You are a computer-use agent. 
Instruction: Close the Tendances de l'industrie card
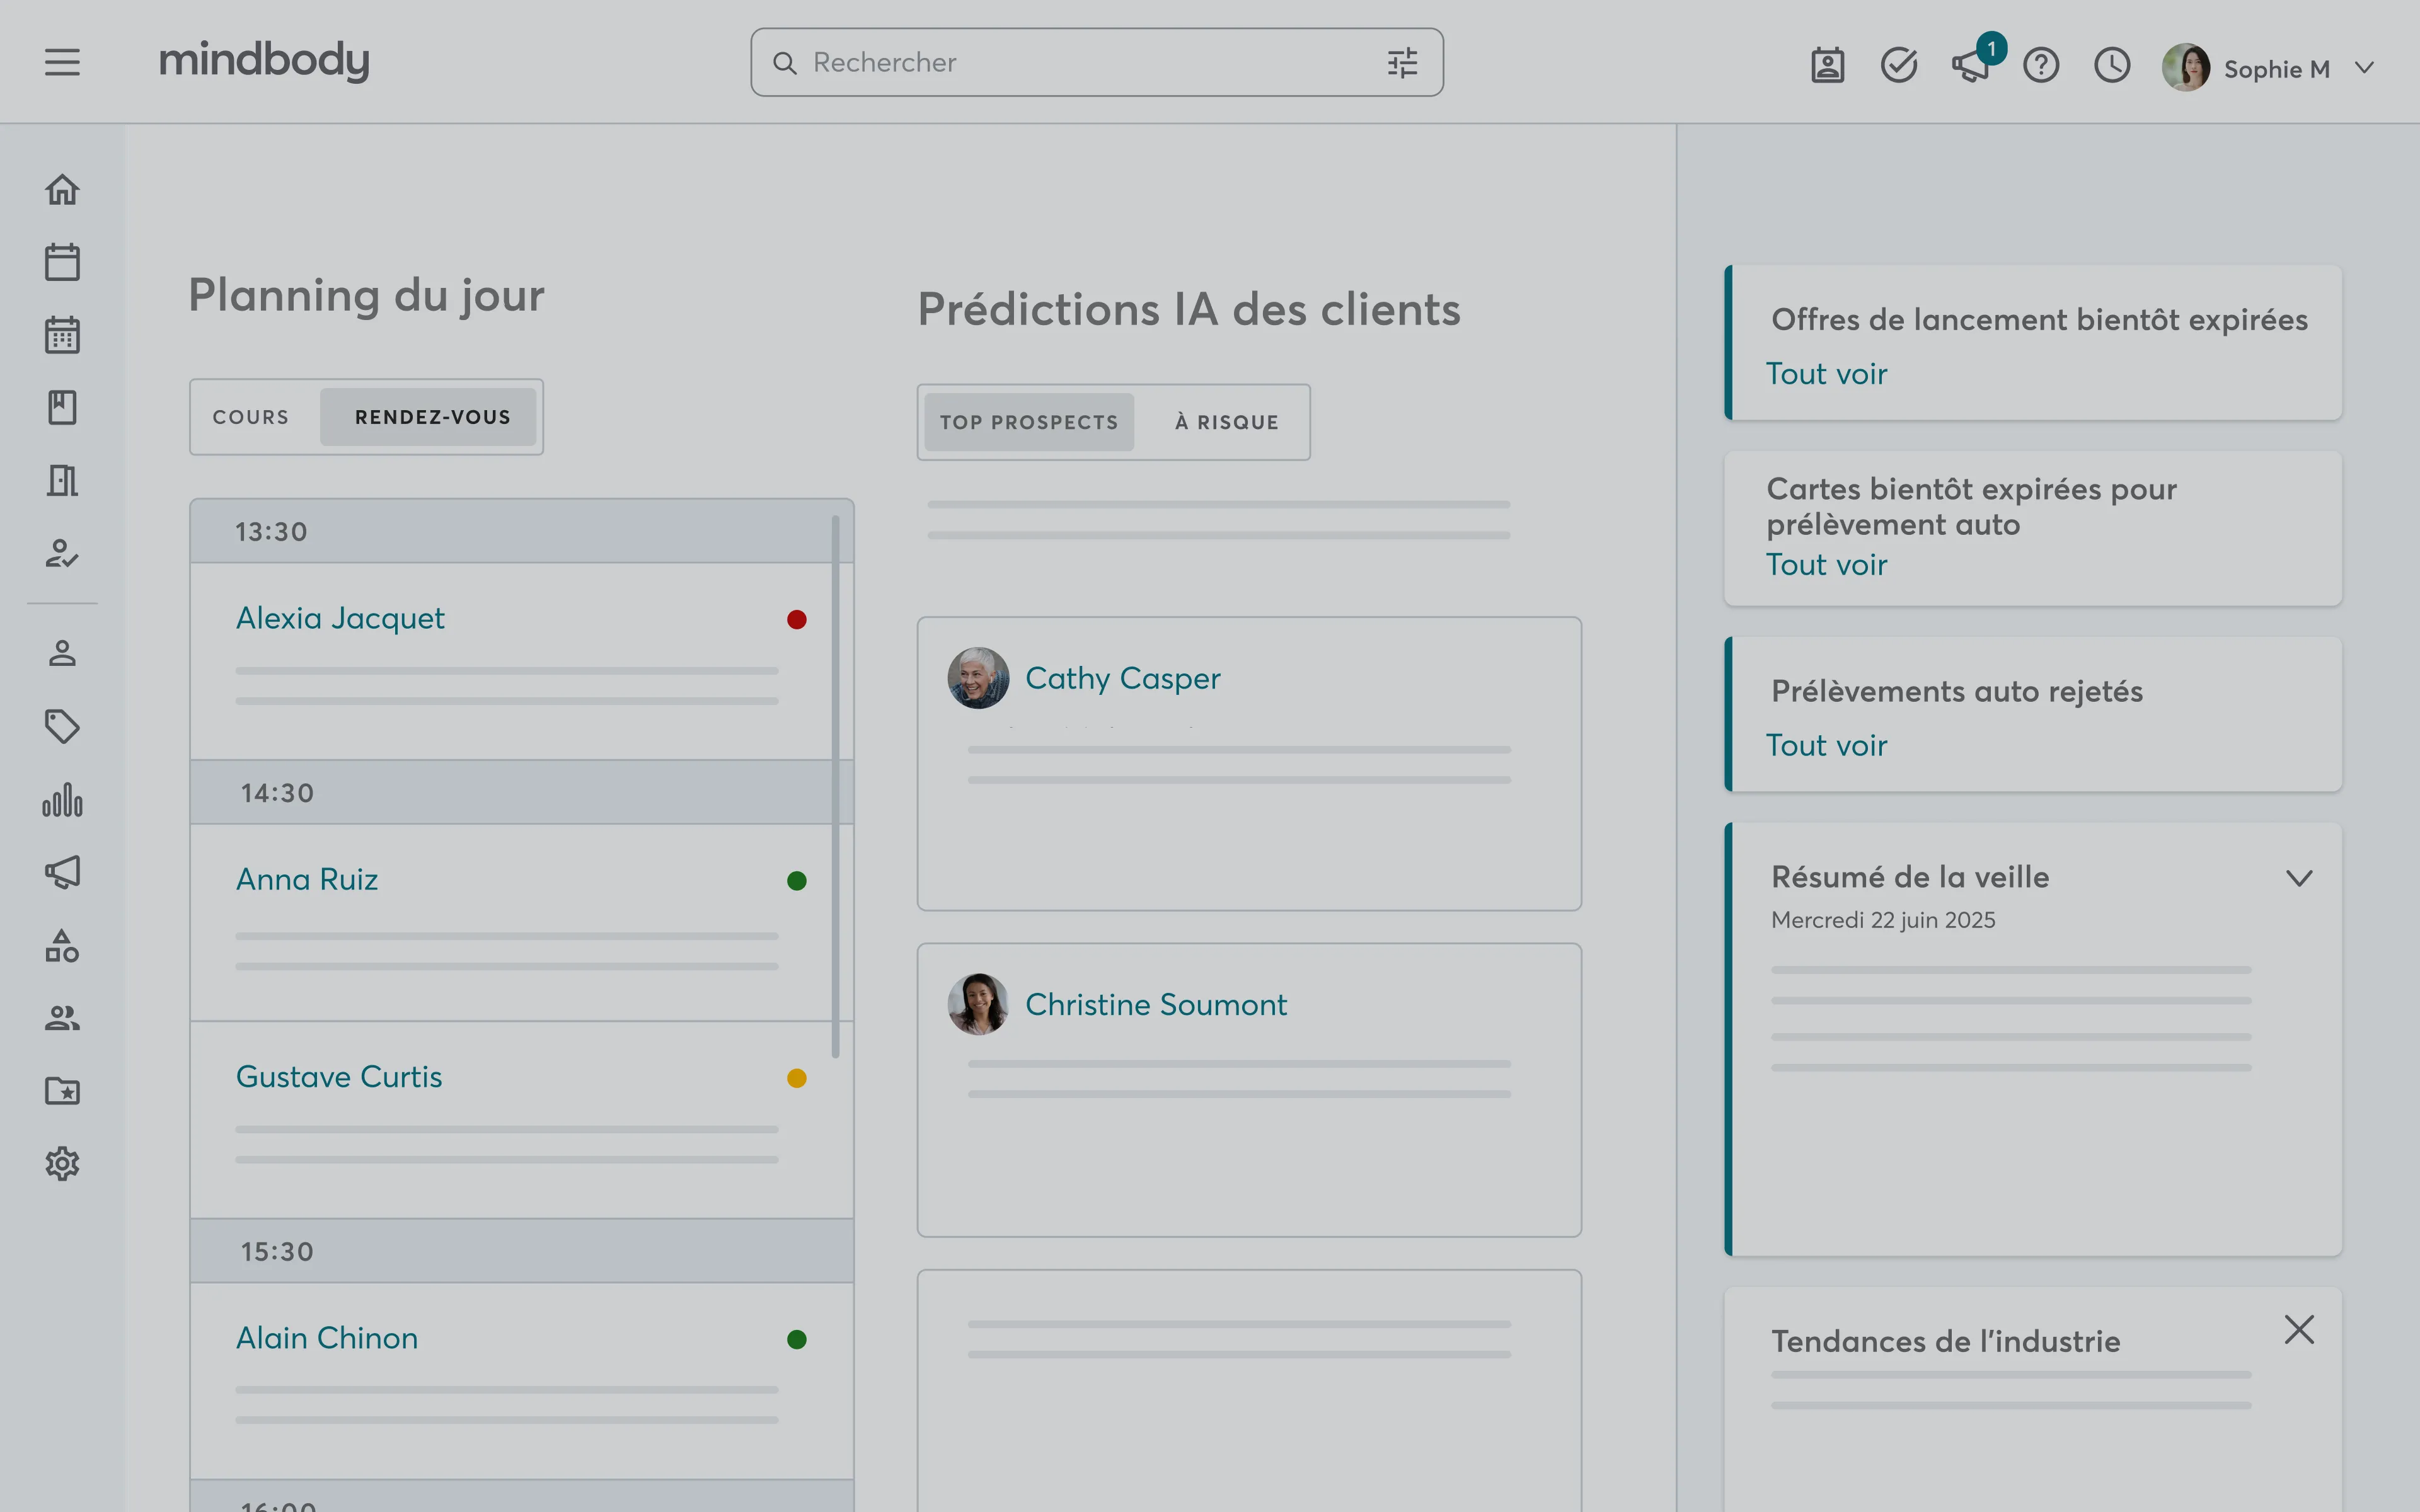point(2299,1329)
